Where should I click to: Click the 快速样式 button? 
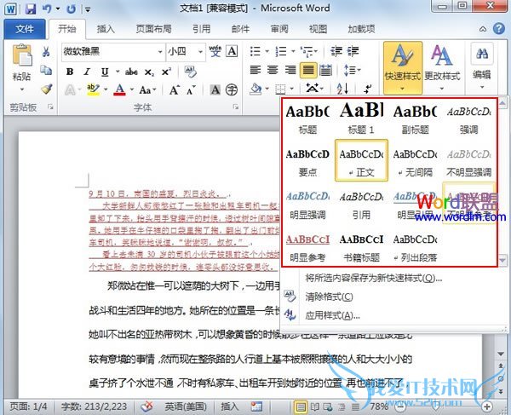(x=403, y=68)
